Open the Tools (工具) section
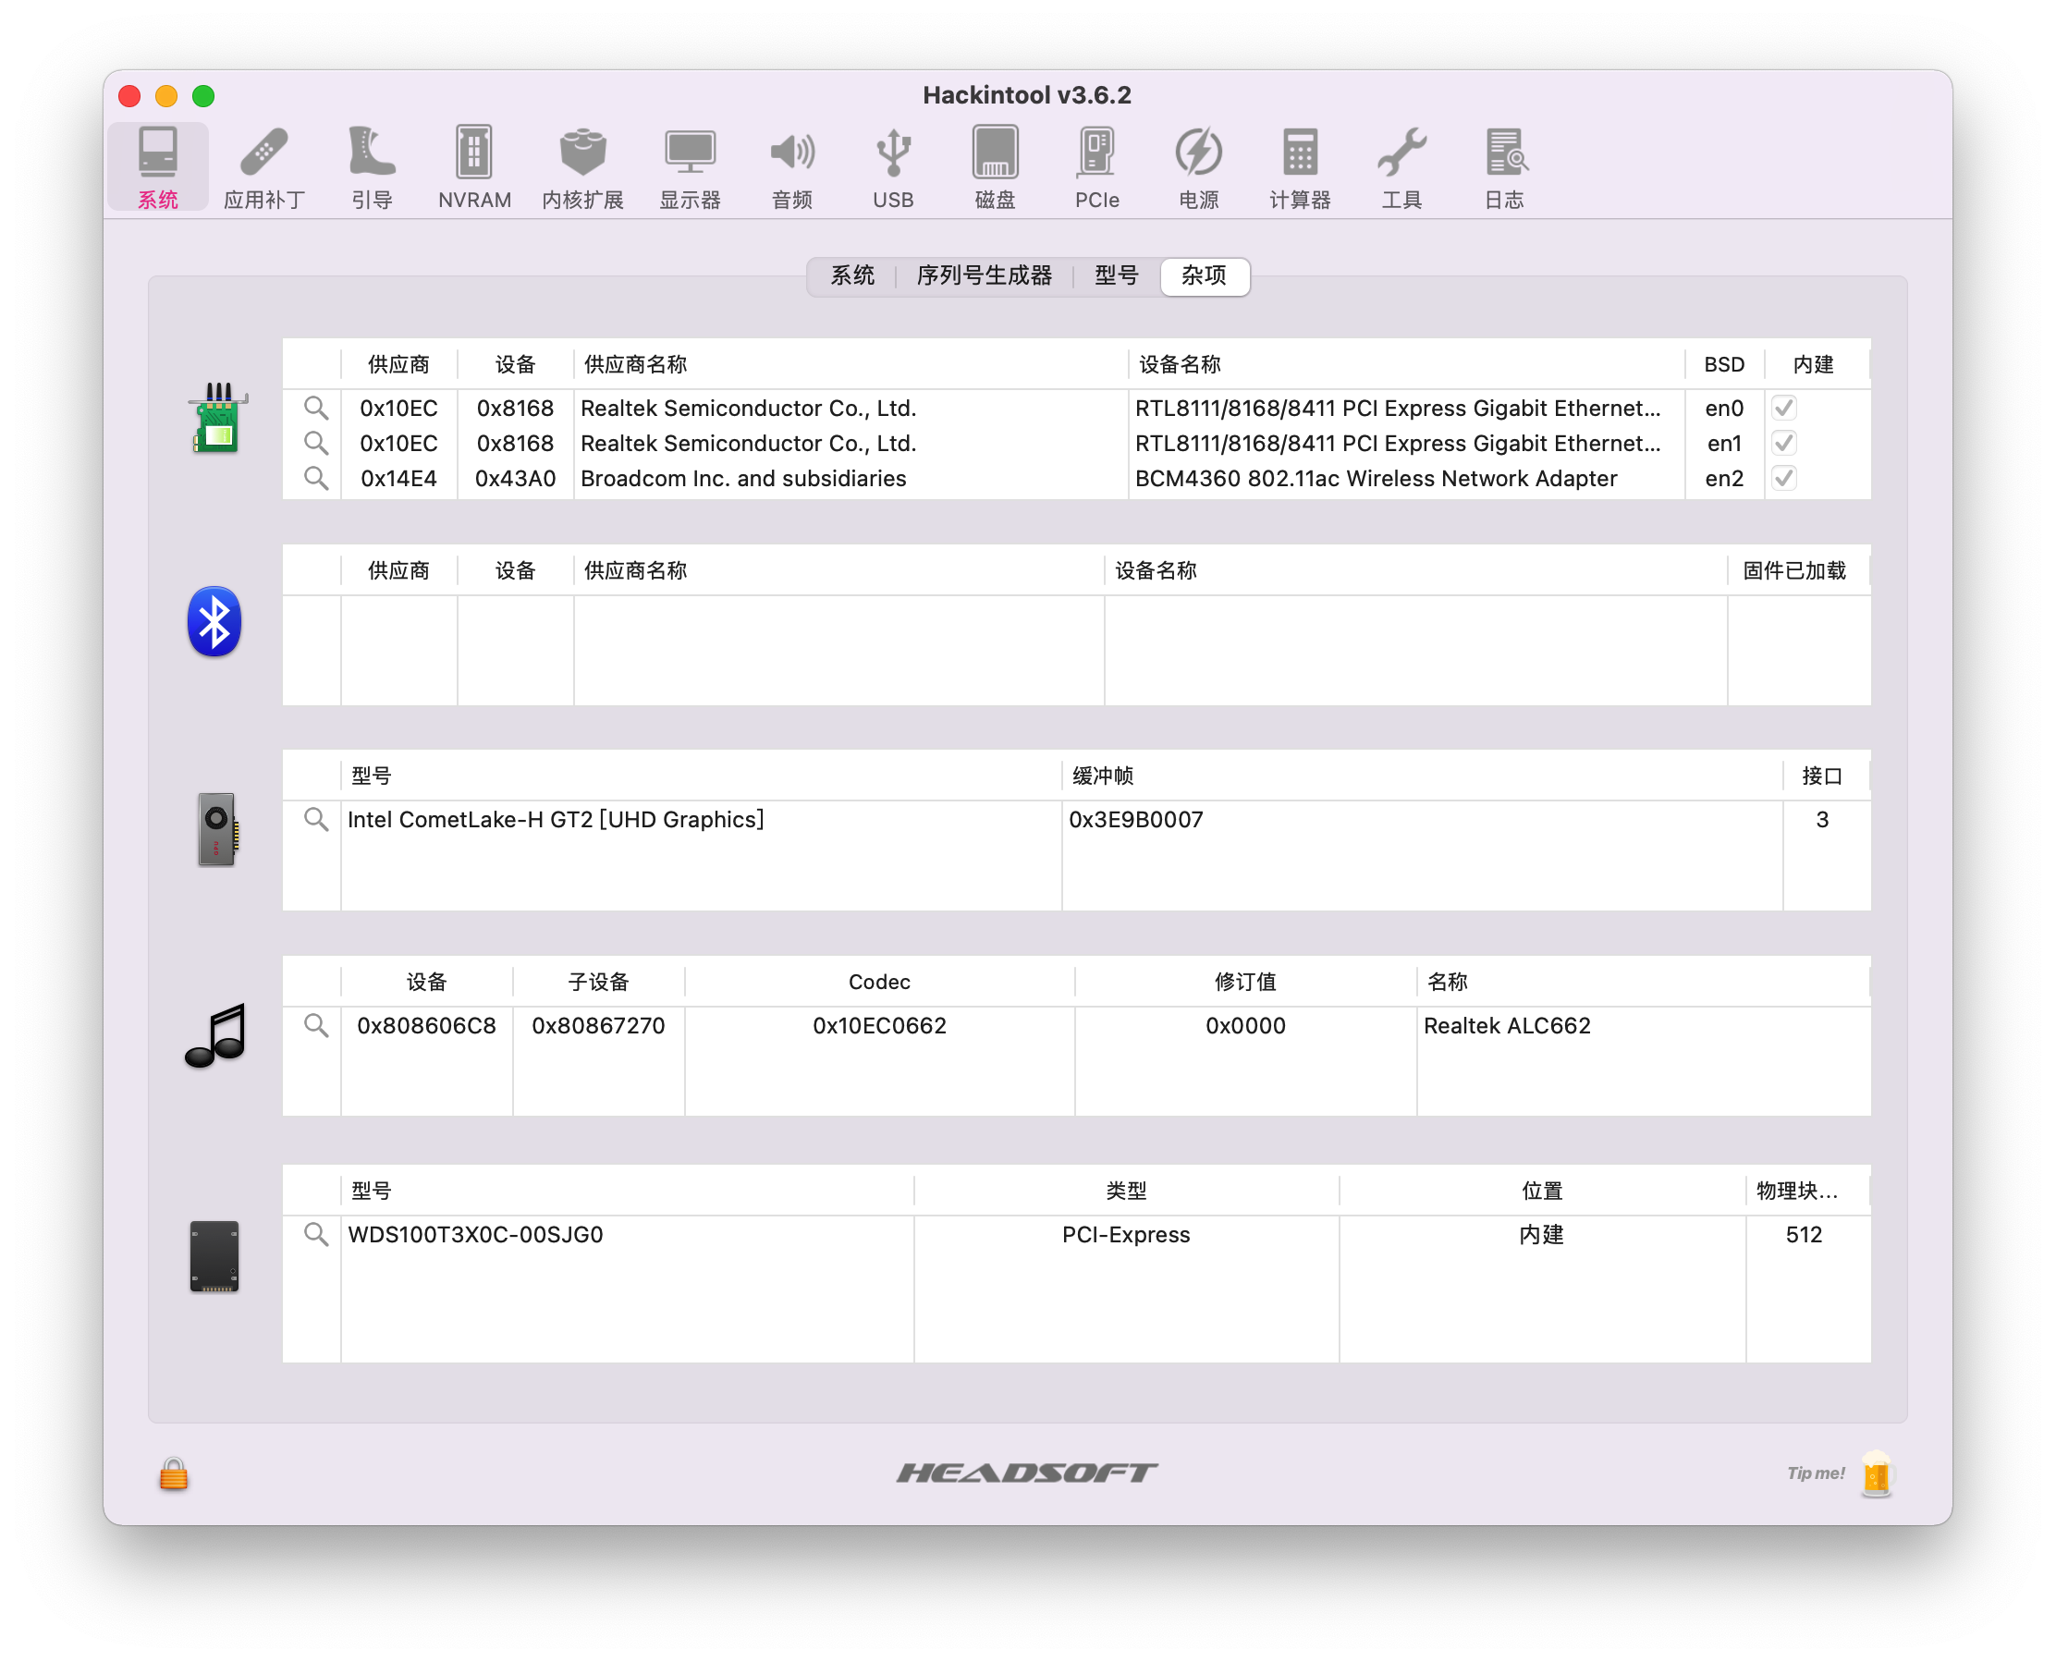 pyautogui.click(x=1401, y=167)
